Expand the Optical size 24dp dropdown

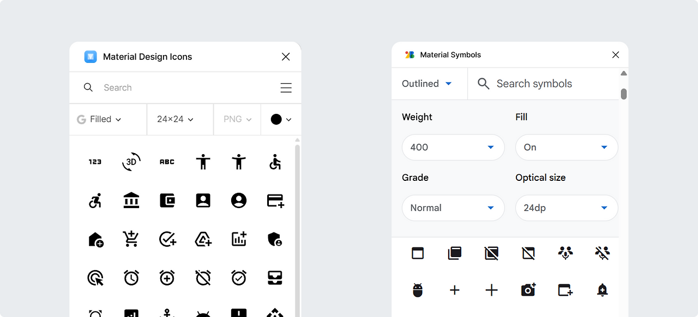click(x=567, y=208)
